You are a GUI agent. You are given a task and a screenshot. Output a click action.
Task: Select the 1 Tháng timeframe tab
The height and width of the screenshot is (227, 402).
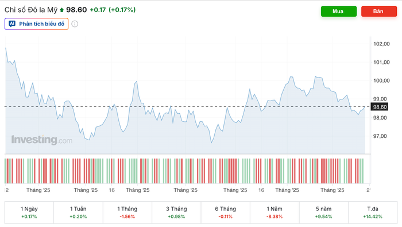[127, 213]
